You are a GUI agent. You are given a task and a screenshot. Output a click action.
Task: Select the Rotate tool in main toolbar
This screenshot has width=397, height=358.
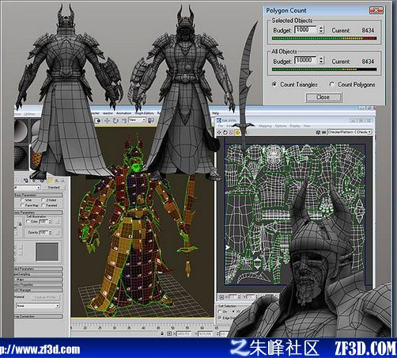115,120
